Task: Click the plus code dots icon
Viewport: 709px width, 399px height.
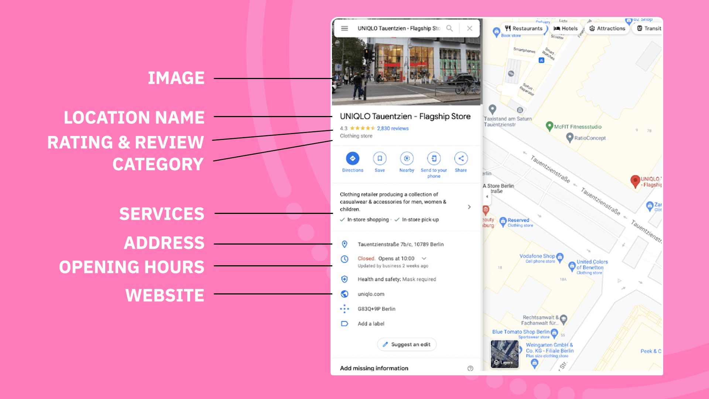Action: point(345,309)
